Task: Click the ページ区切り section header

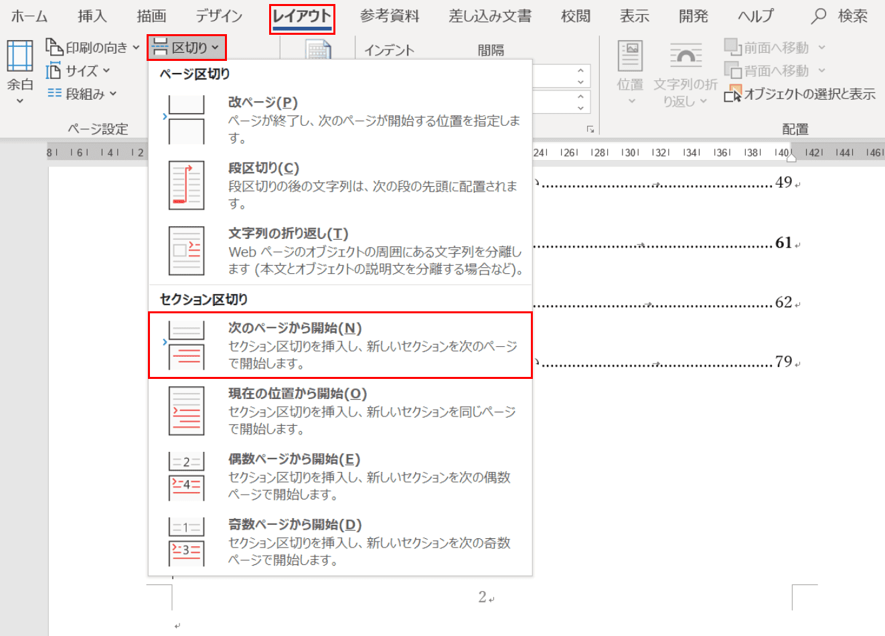Action: [x=195, y=74]
